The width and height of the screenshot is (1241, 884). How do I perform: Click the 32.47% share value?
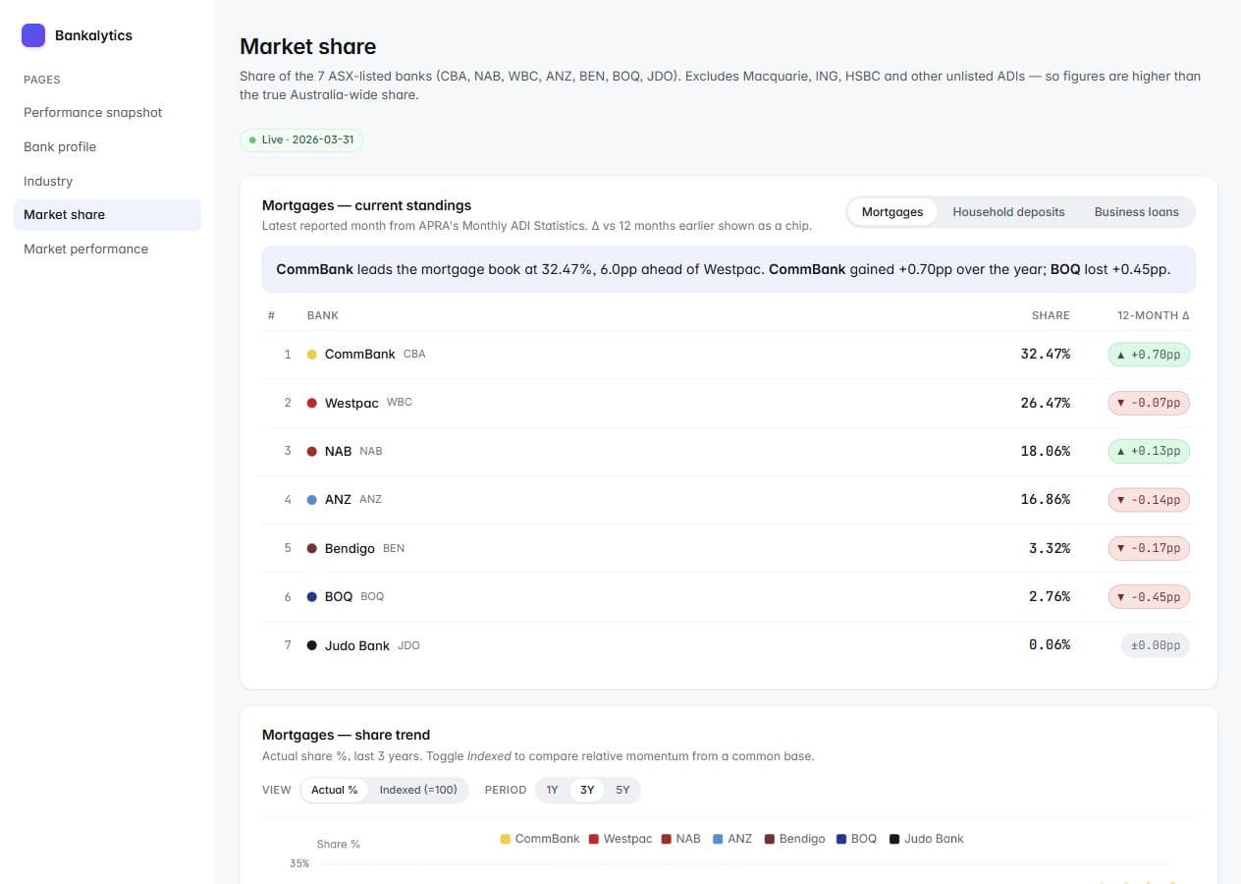(1046, 354)
